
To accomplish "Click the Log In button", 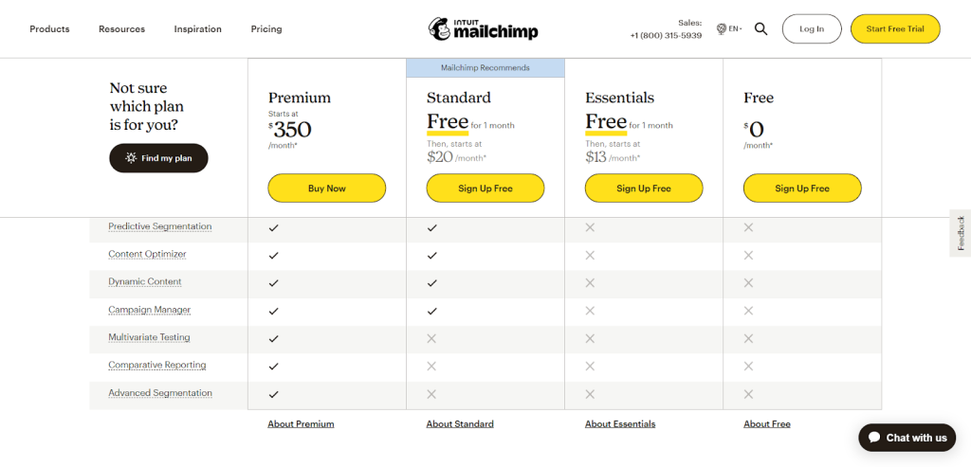I will coord(812,29).
